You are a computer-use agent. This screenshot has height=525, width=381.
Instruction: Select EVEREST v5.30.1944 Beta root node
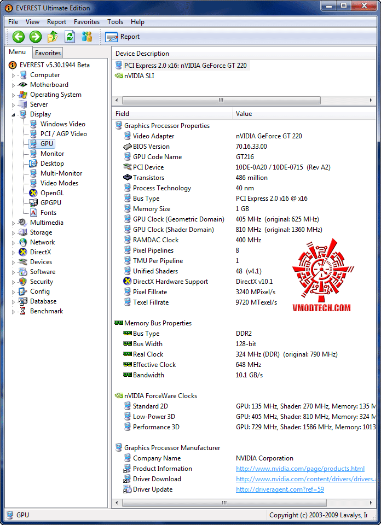(55, 65)
